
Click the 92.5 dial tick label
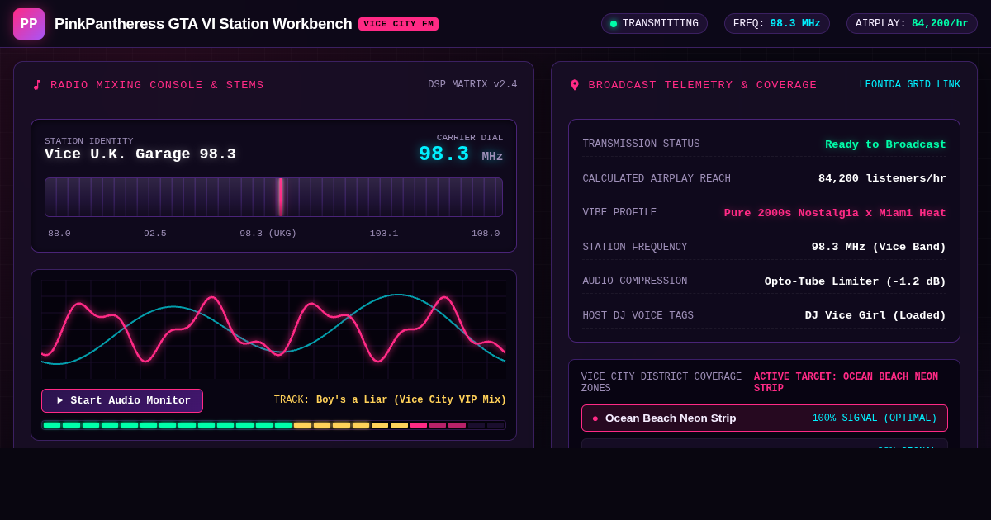[x=155, y=234]
